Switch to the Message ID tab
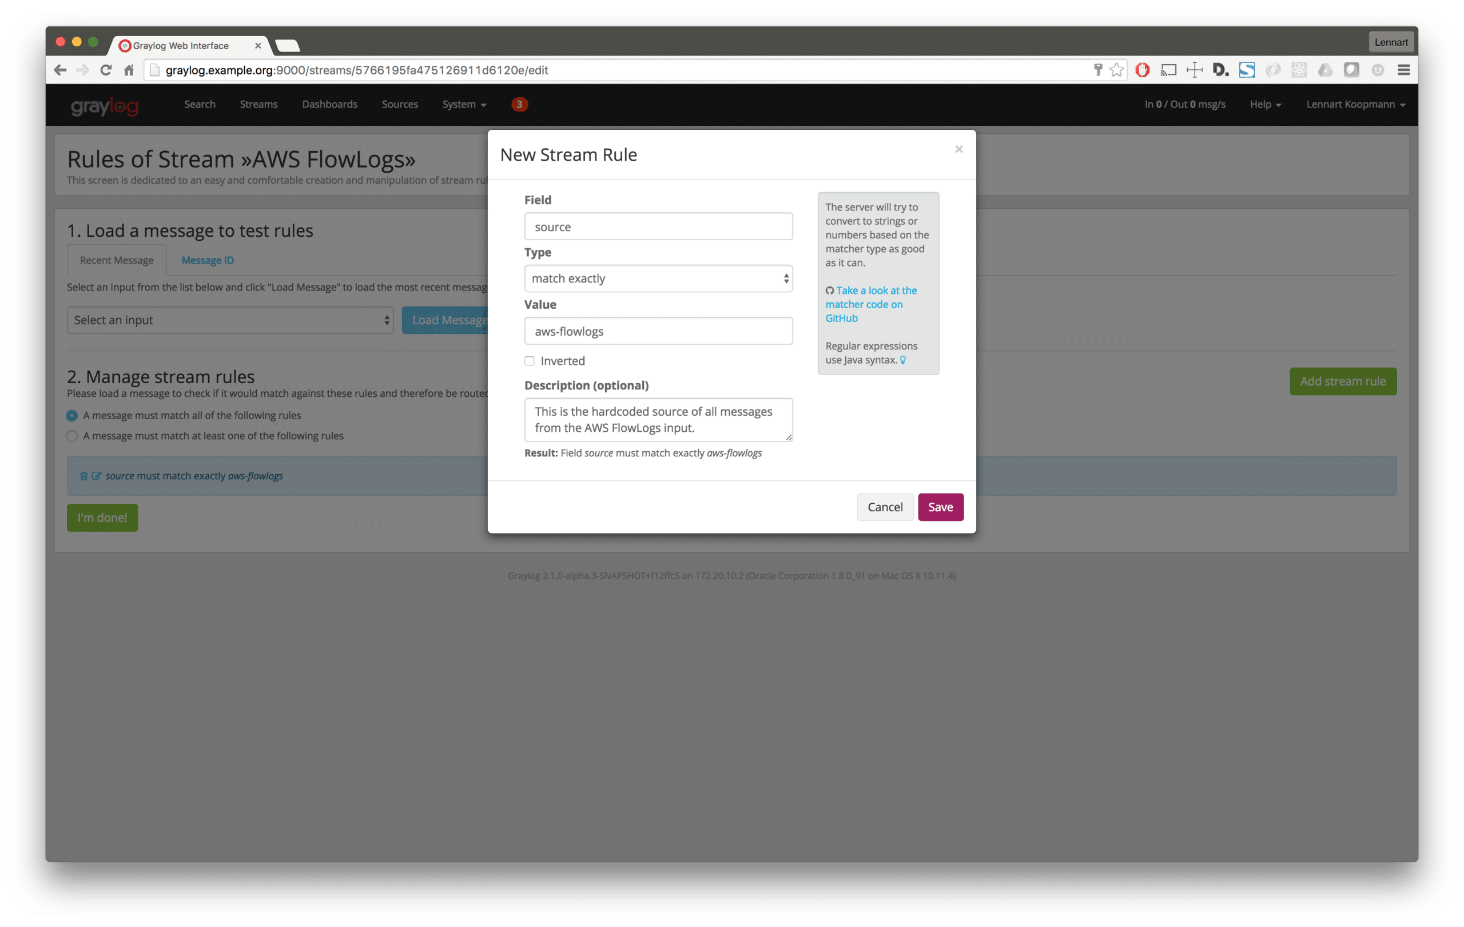The width and height of the screenshot is (1464, 927). point(208,260)
